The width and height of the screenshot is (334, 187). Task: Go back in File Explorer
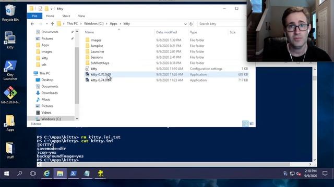click(x=32, y=24)
